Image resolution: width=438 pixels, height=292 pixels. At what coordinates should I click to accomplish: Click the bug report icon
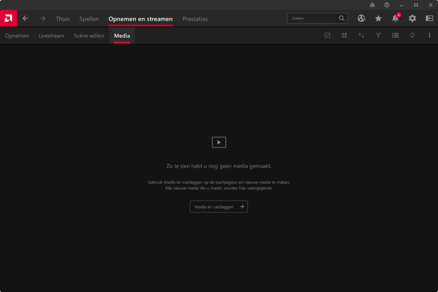point(373,5)
